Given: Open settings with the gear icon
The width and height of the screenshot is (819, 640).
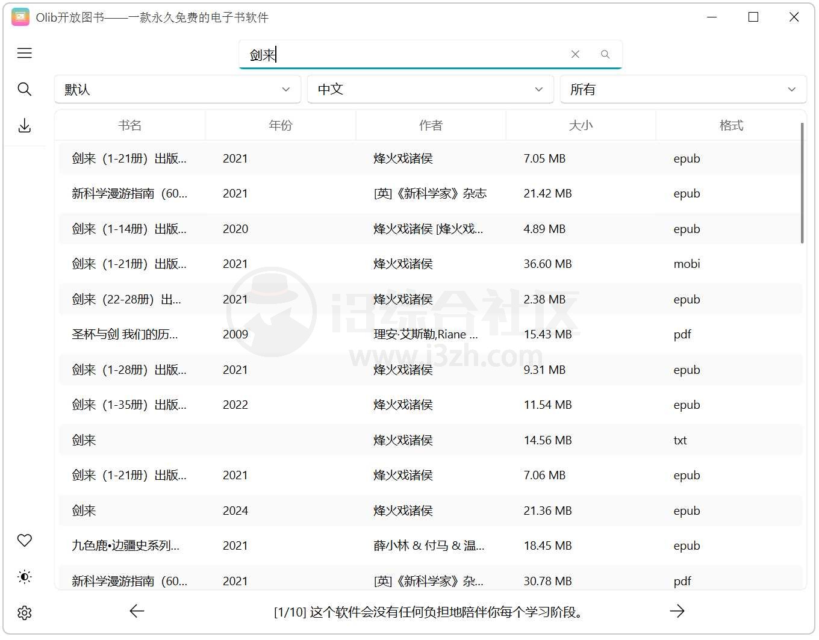Looking at the screenshot, I should tap(25, 613).
